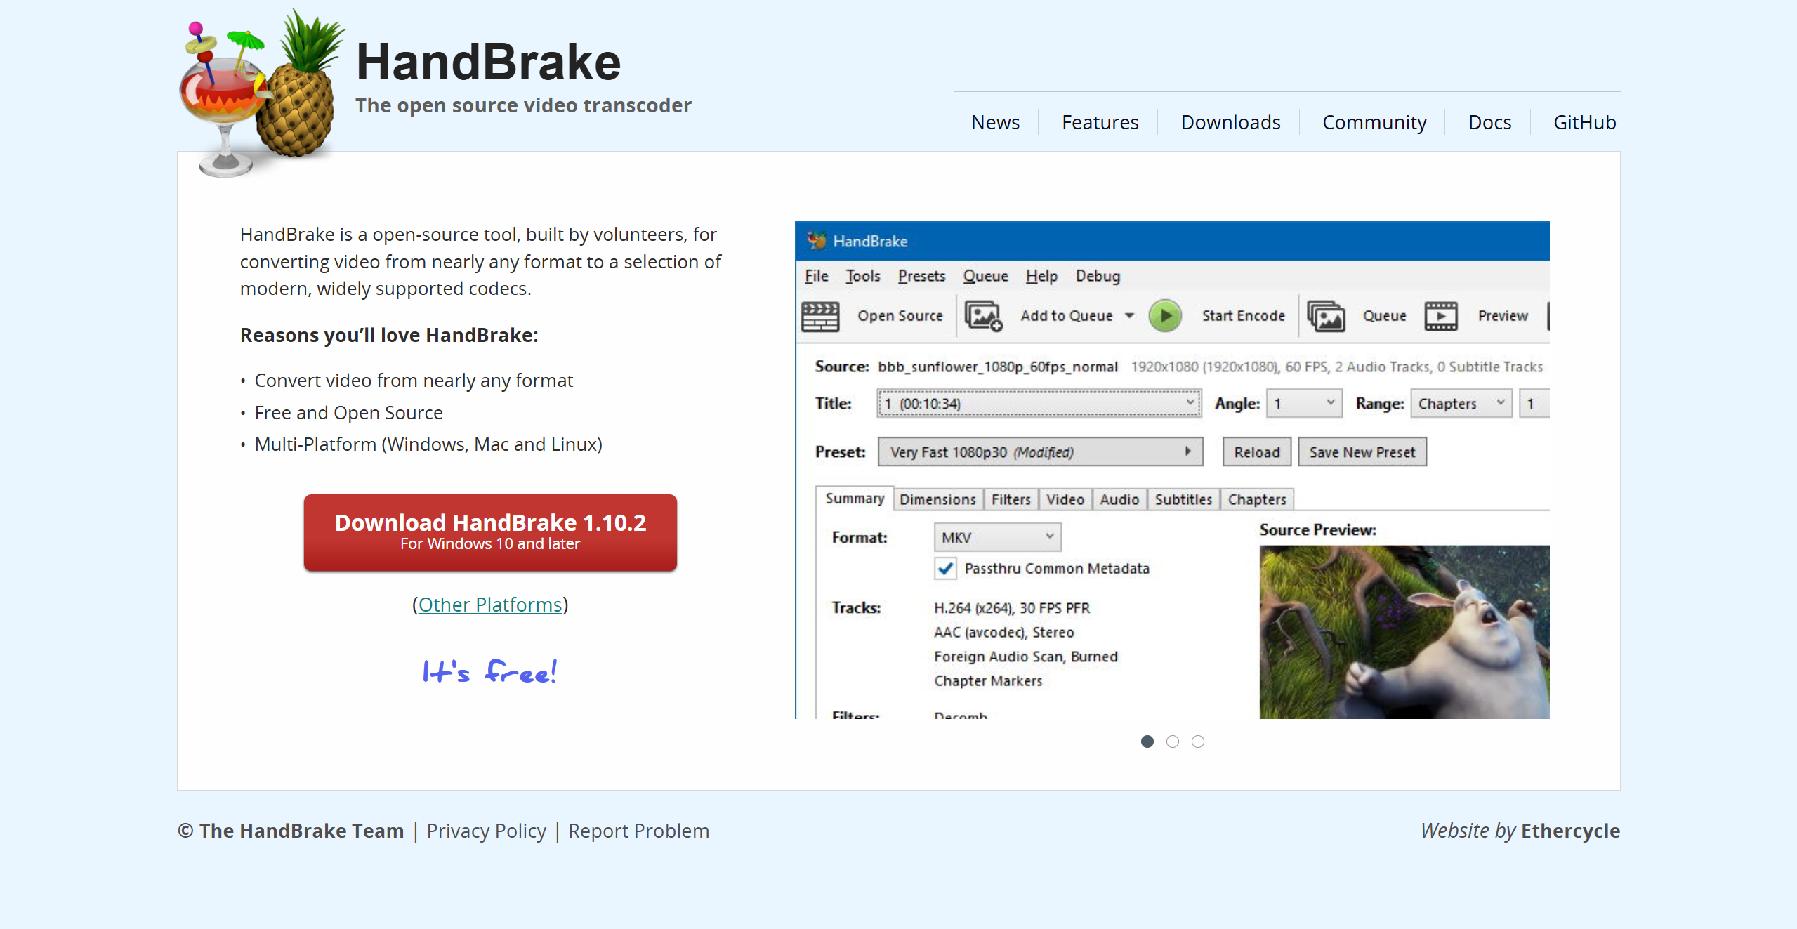1797x929 pixels.
Task: Select the filmstrip icon beside Open Source
Action: (x=820, y=316)
